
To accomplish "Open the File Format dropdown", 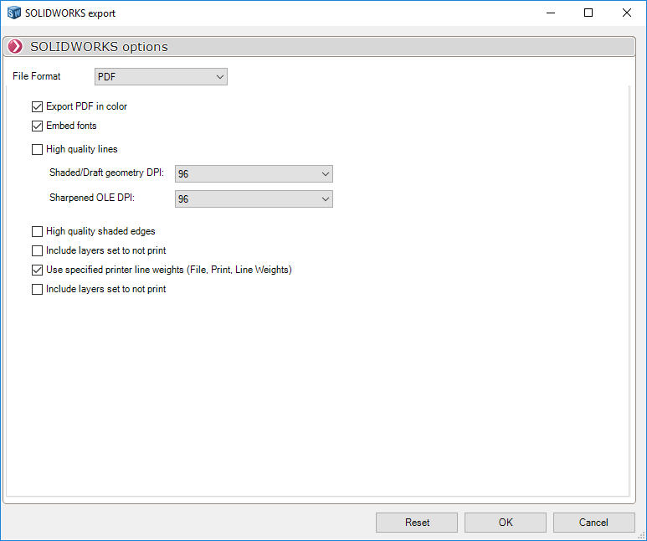I will click(x=161, y=77).
